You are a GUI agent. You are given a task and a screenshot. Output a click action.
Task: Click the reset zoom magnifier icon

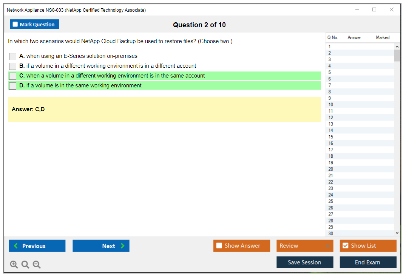click(x=25, y=265)
